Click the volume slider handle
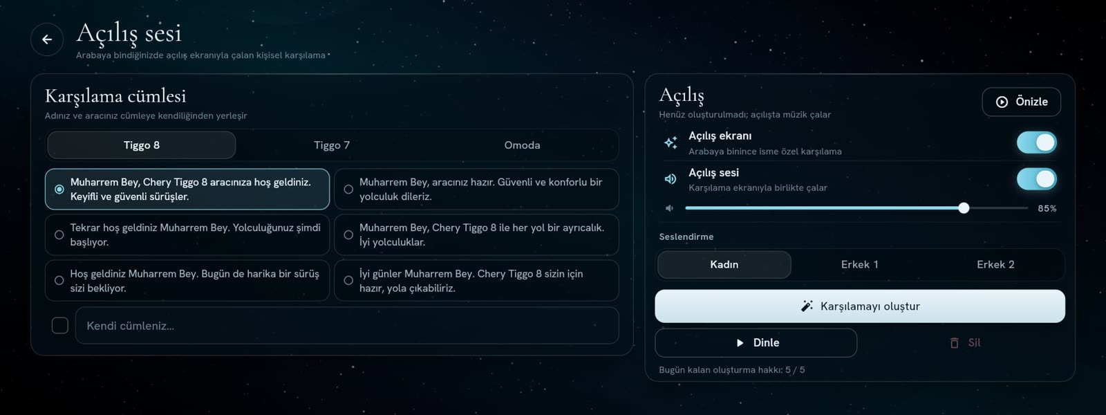 click(x=964, y=208)
